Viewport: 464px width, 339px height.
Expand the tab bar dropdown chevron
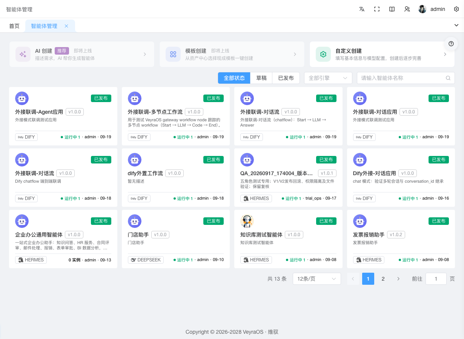456,25
